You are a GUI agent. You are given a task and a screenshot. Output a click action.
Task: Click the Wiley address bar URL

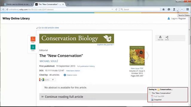click(31, 10)
